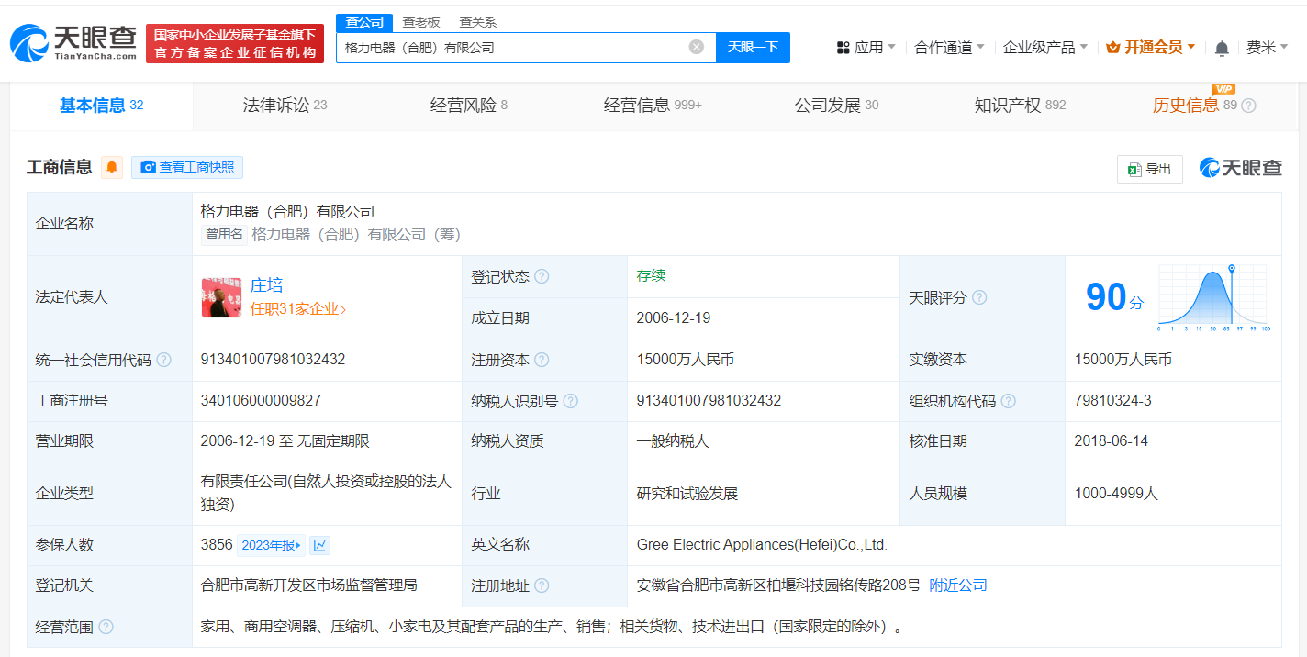Click the help icon next to 注册资本
Image resolution: width=1307 pixels, height=657 pixels.
click(542, 360)
